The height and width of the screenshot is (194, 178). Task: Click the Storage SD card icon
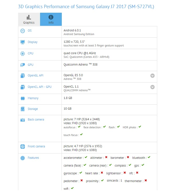point(23,109)
